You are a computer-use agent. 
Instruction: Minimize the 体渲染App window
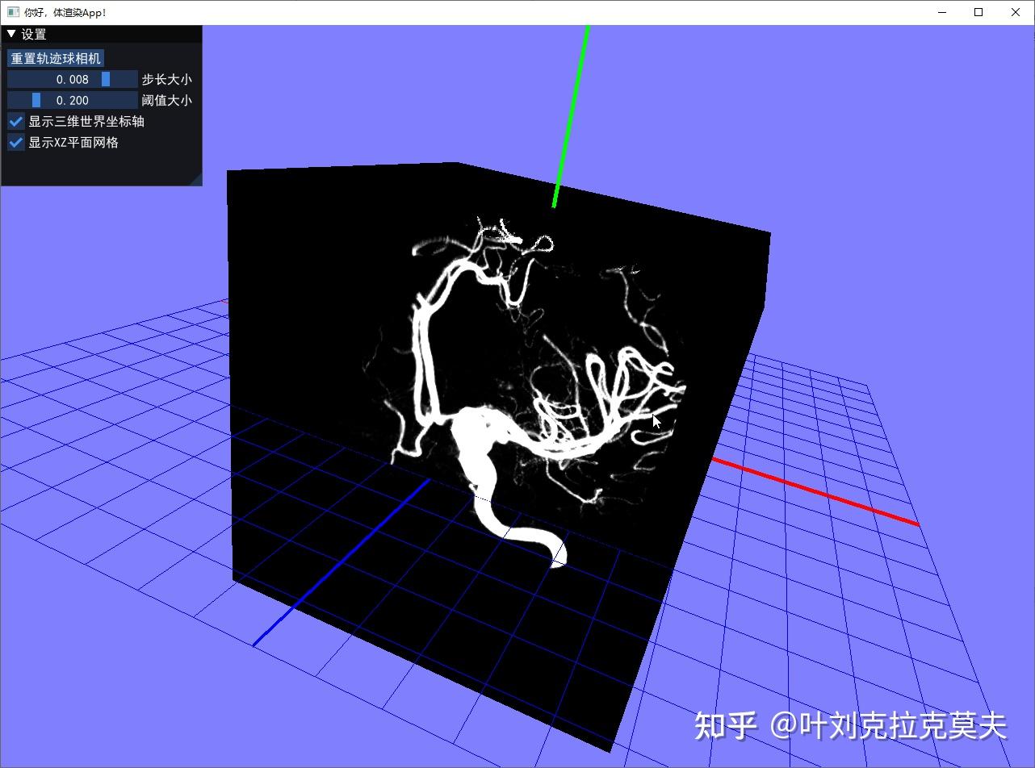[943, 12]
